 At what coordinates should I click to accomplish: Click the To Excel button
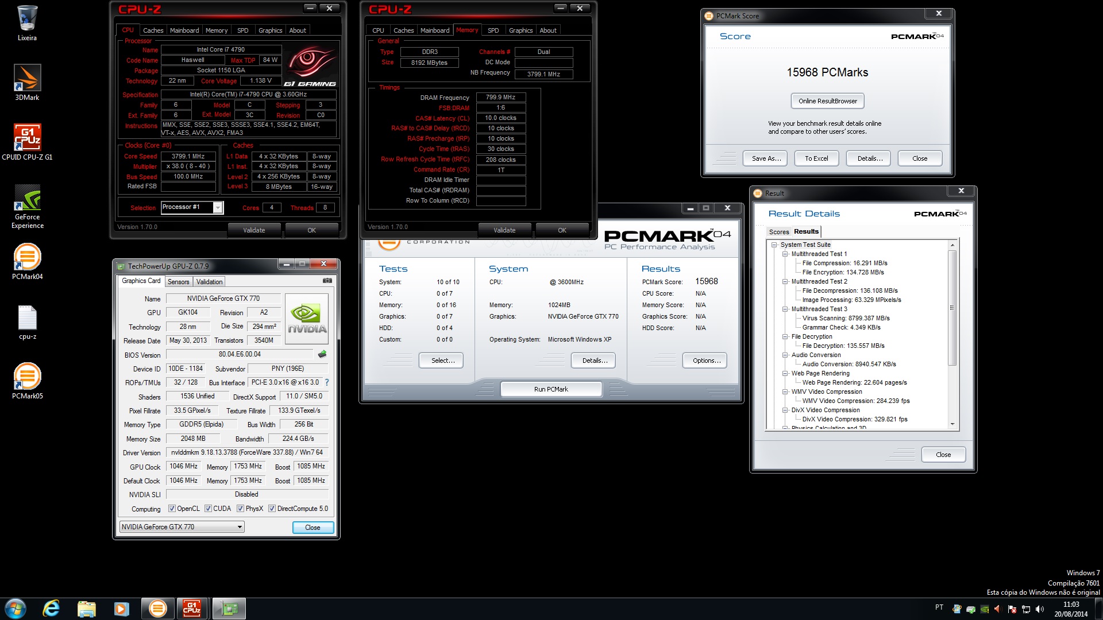click(816, 158)
